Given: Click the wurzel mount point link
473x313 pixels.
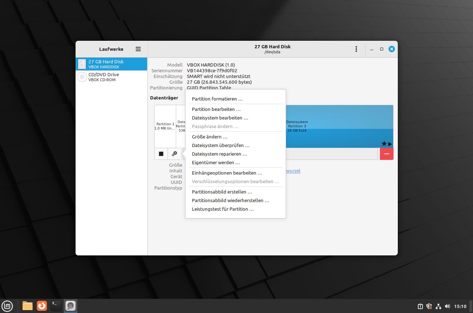Looking at the screenshot, I should (x=293, y=171).
